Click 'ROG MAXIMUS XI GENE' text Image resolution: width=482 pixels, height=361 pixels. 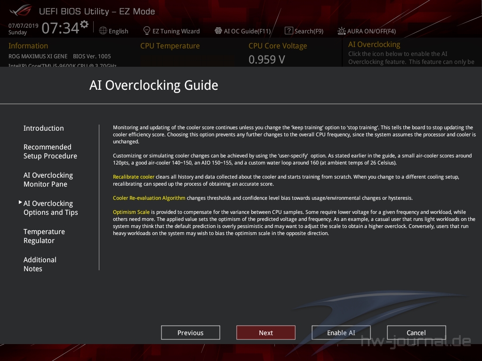click(38, 56)
